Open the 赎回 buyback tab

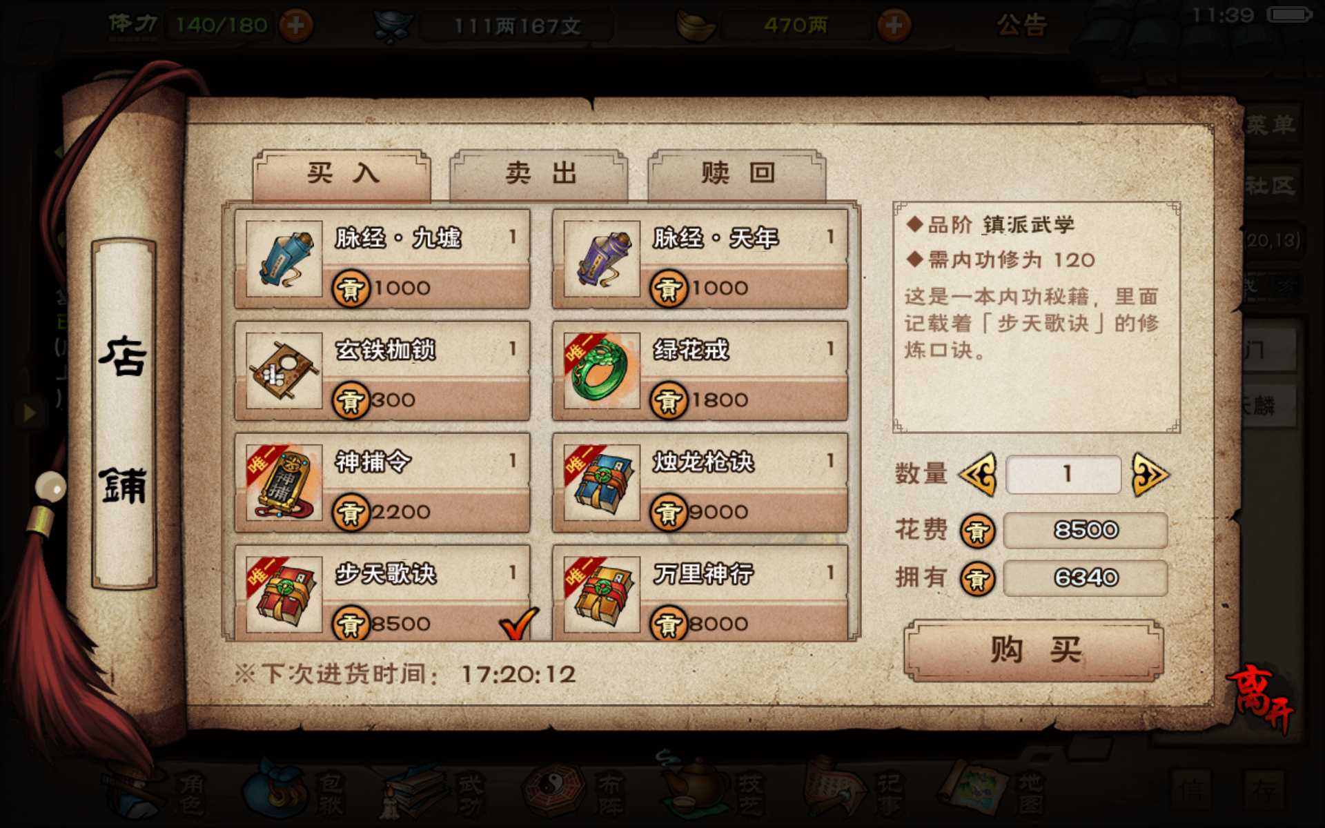point(737,174)
